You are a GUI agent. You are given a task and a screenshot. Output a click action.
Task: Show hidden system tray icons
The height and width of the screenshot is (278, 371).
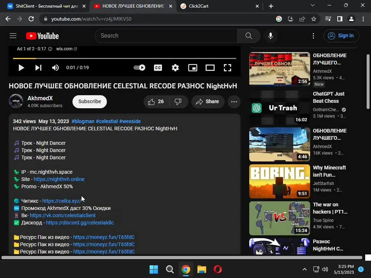[x=304, y=269]
